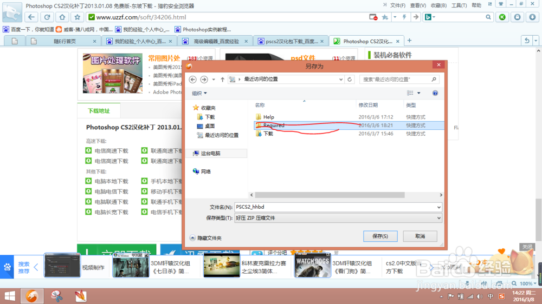This screenshot has width=542, height=304.
Task: Refresh the dialog location list
Action: coord(350,80)
